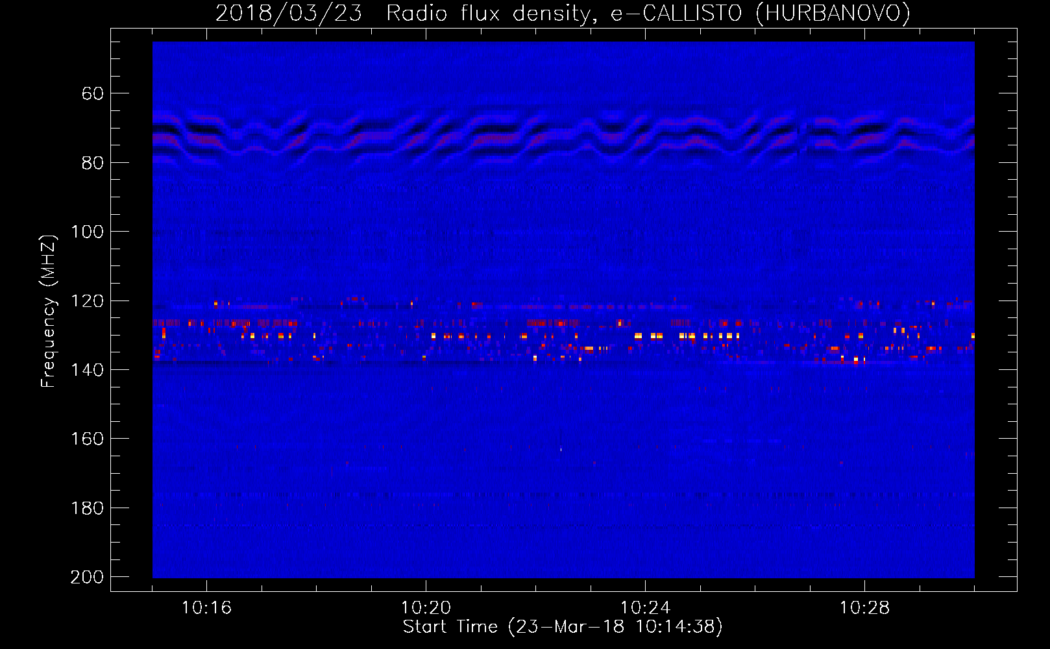The height and width of the screenshot is (649, 1050).
Task: Click the 100 MHz frequency tick label
Action: tap(87, 232)
